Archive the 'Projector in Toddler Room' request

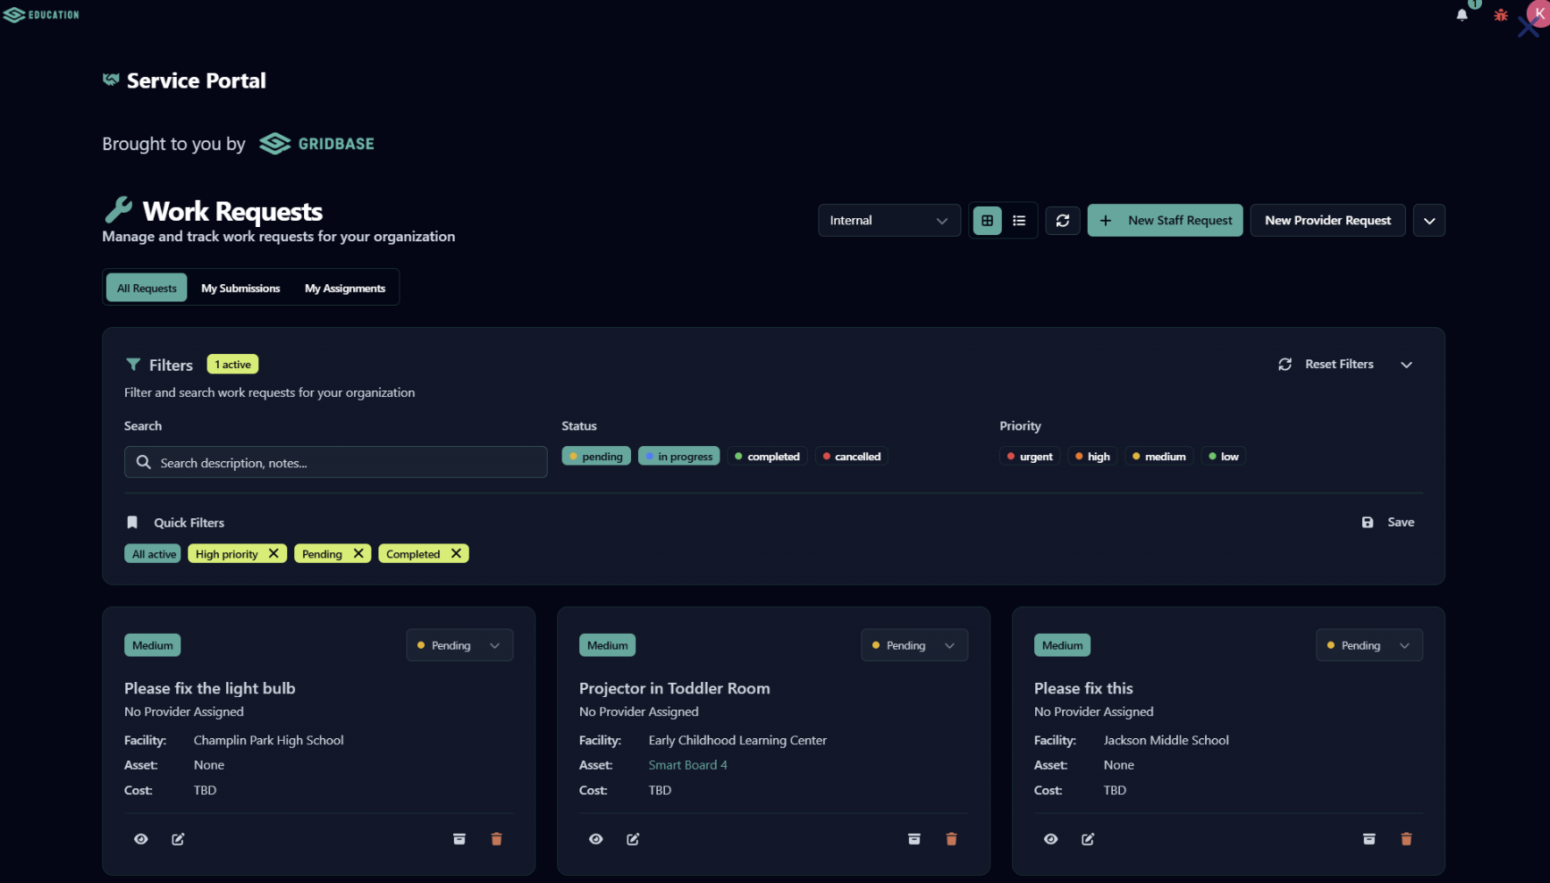914,839
